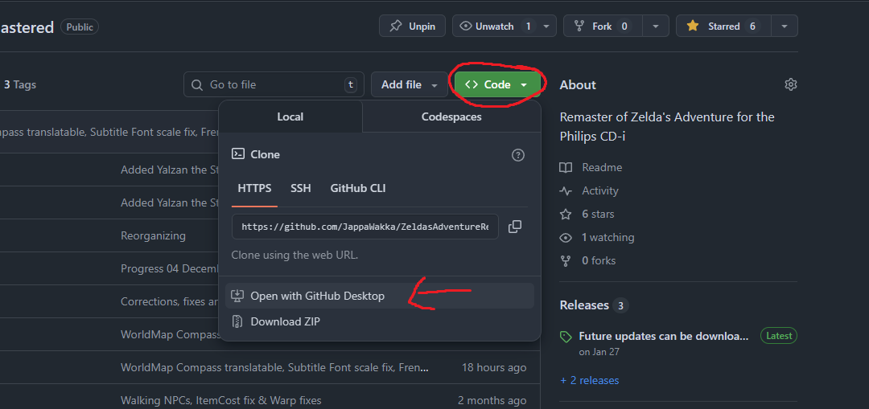The image size is (869, 409).
Task: Click the '2 months ago' timestamp
Action: (492, 400)
